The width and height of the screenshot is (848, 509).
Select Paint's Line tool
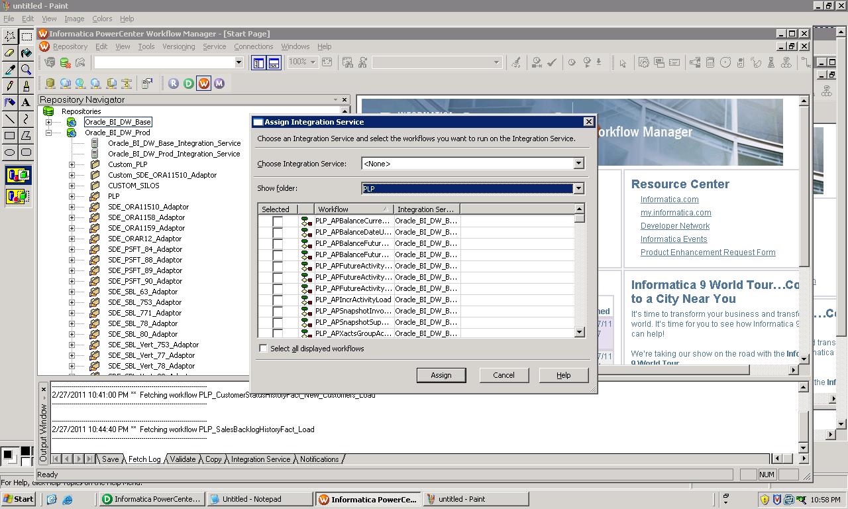(x=10, y=119)
